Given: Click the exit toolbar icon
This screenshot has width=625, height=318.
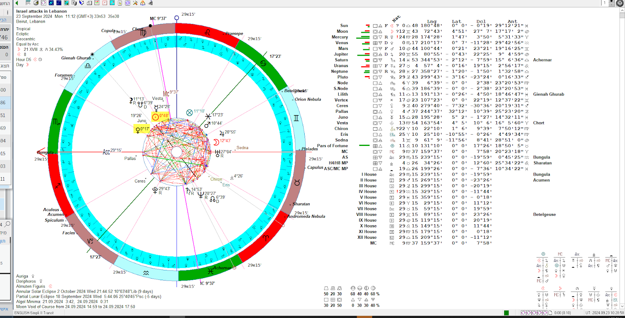Looking at the screenshot, I should point(150,3).
